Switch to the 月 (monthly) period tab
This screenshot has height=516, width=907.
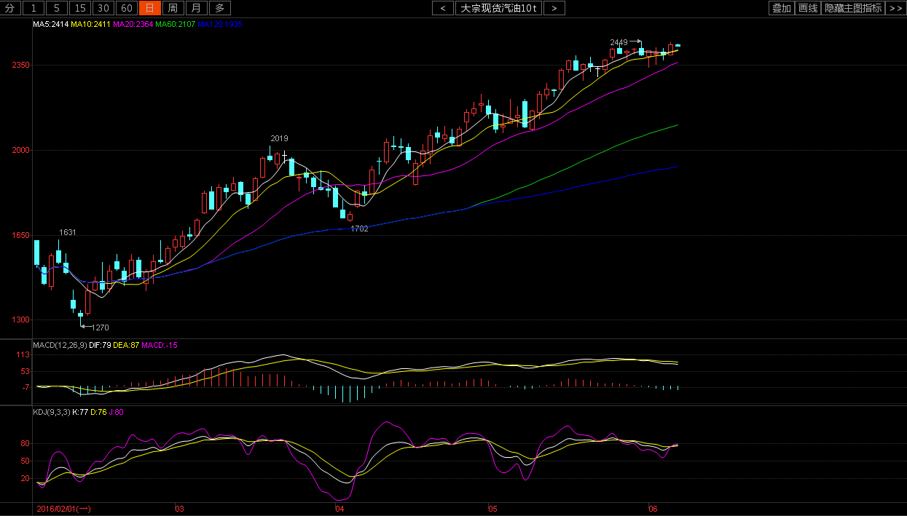[197, 8]
